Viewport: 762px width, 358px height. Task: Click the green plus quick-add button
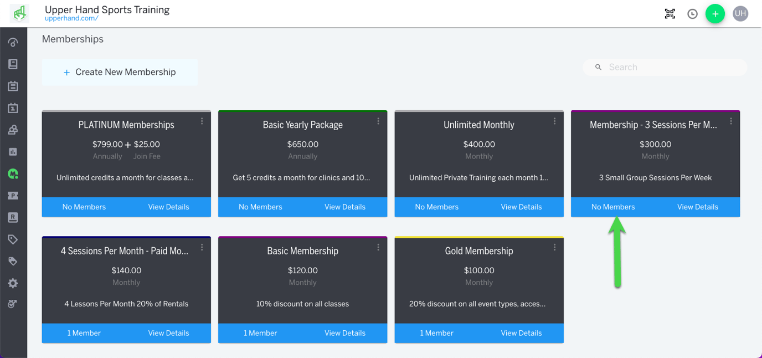coord(715,14)
